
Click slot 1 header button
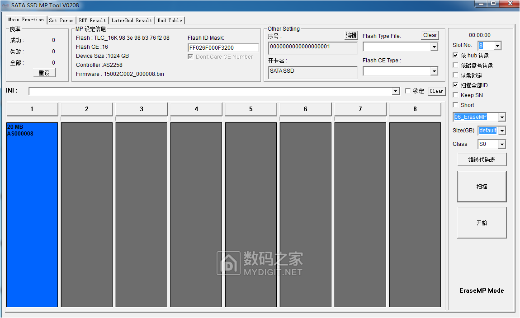[32, 109]
